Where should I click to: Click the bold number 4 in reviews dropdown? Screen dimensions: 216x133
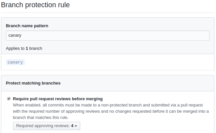point(72,126)
